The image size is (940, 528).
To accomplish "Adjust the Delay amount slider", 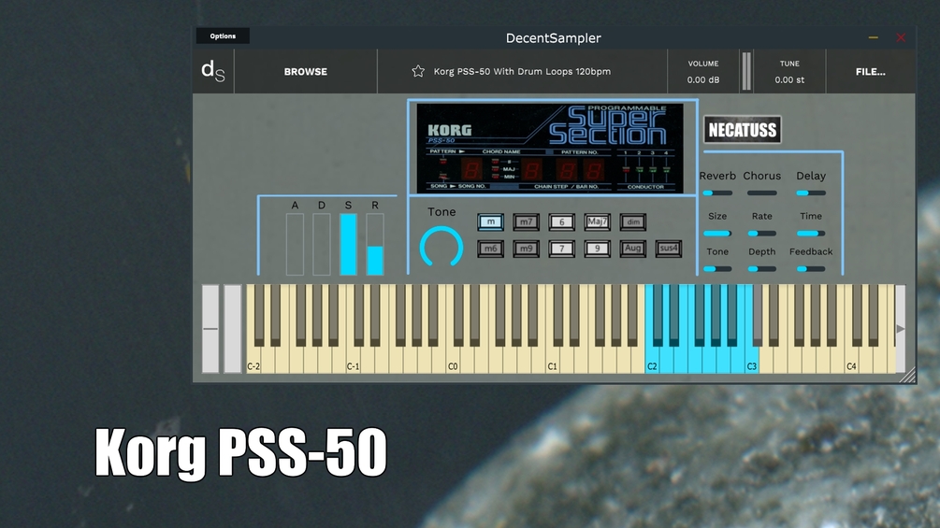I will click(811, 193).
